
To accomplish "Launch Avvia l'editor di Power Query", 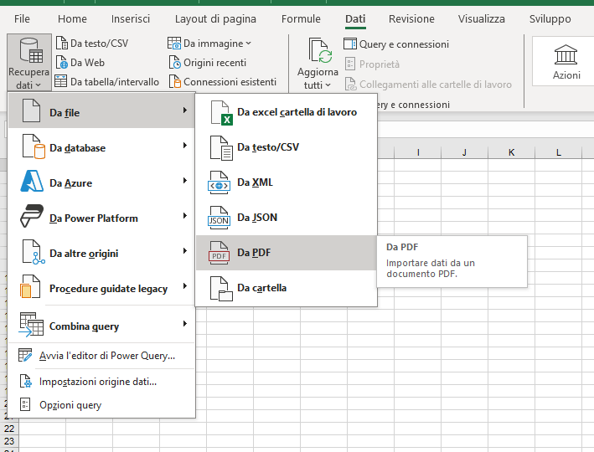I will click(106, 356).
